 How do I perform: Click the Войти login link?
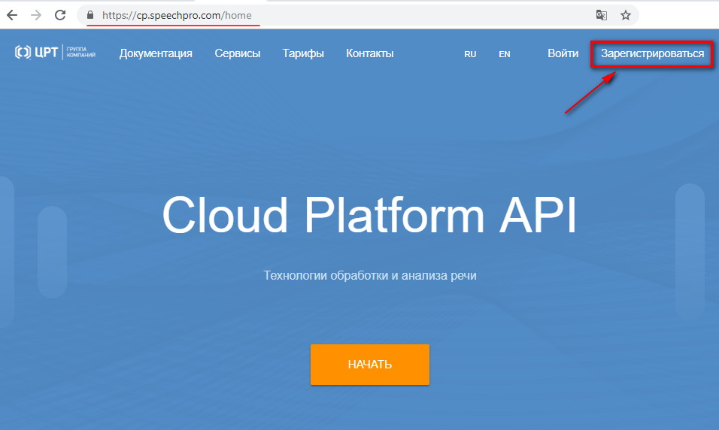pyautogui.click(x=563, y=53)
